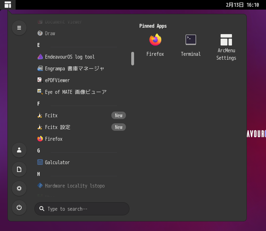Click the ePDFViewer icon

point(40,80)
